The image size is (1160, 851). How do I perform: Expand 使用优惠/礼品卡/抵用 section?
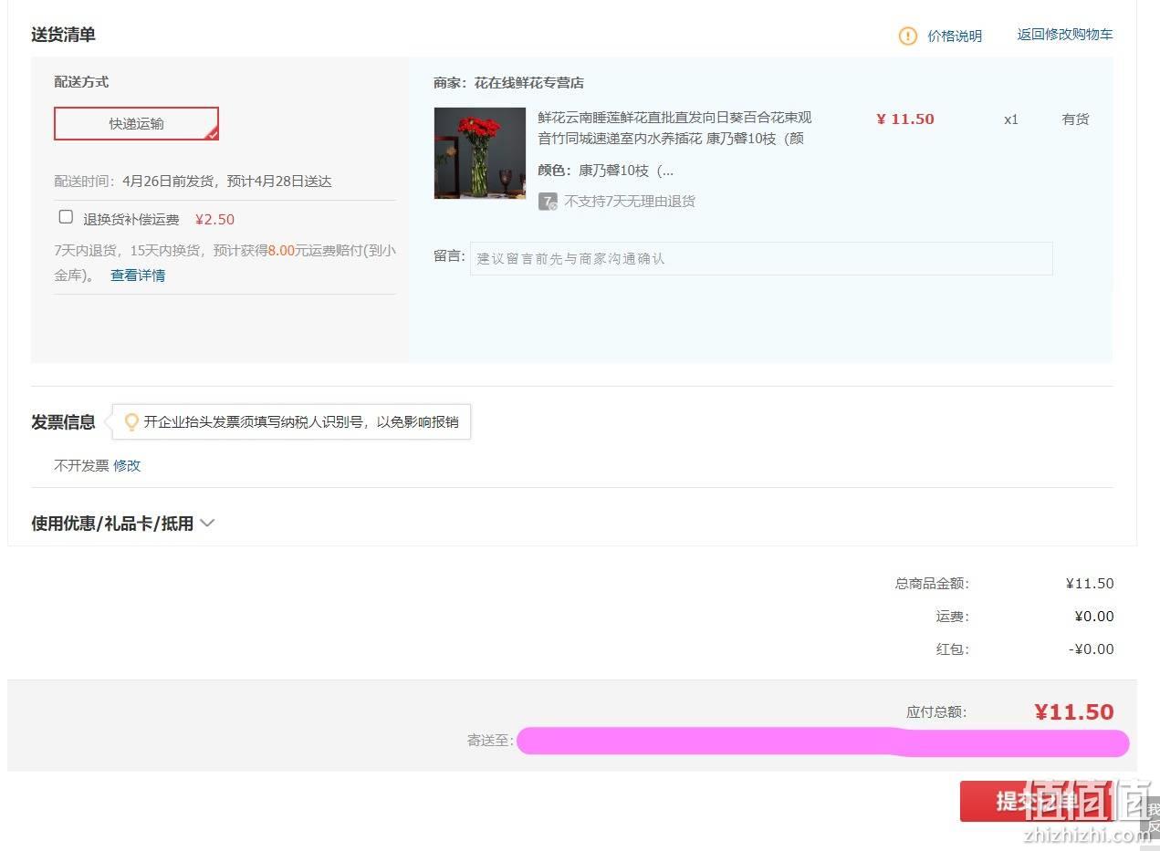pos(122,524)
